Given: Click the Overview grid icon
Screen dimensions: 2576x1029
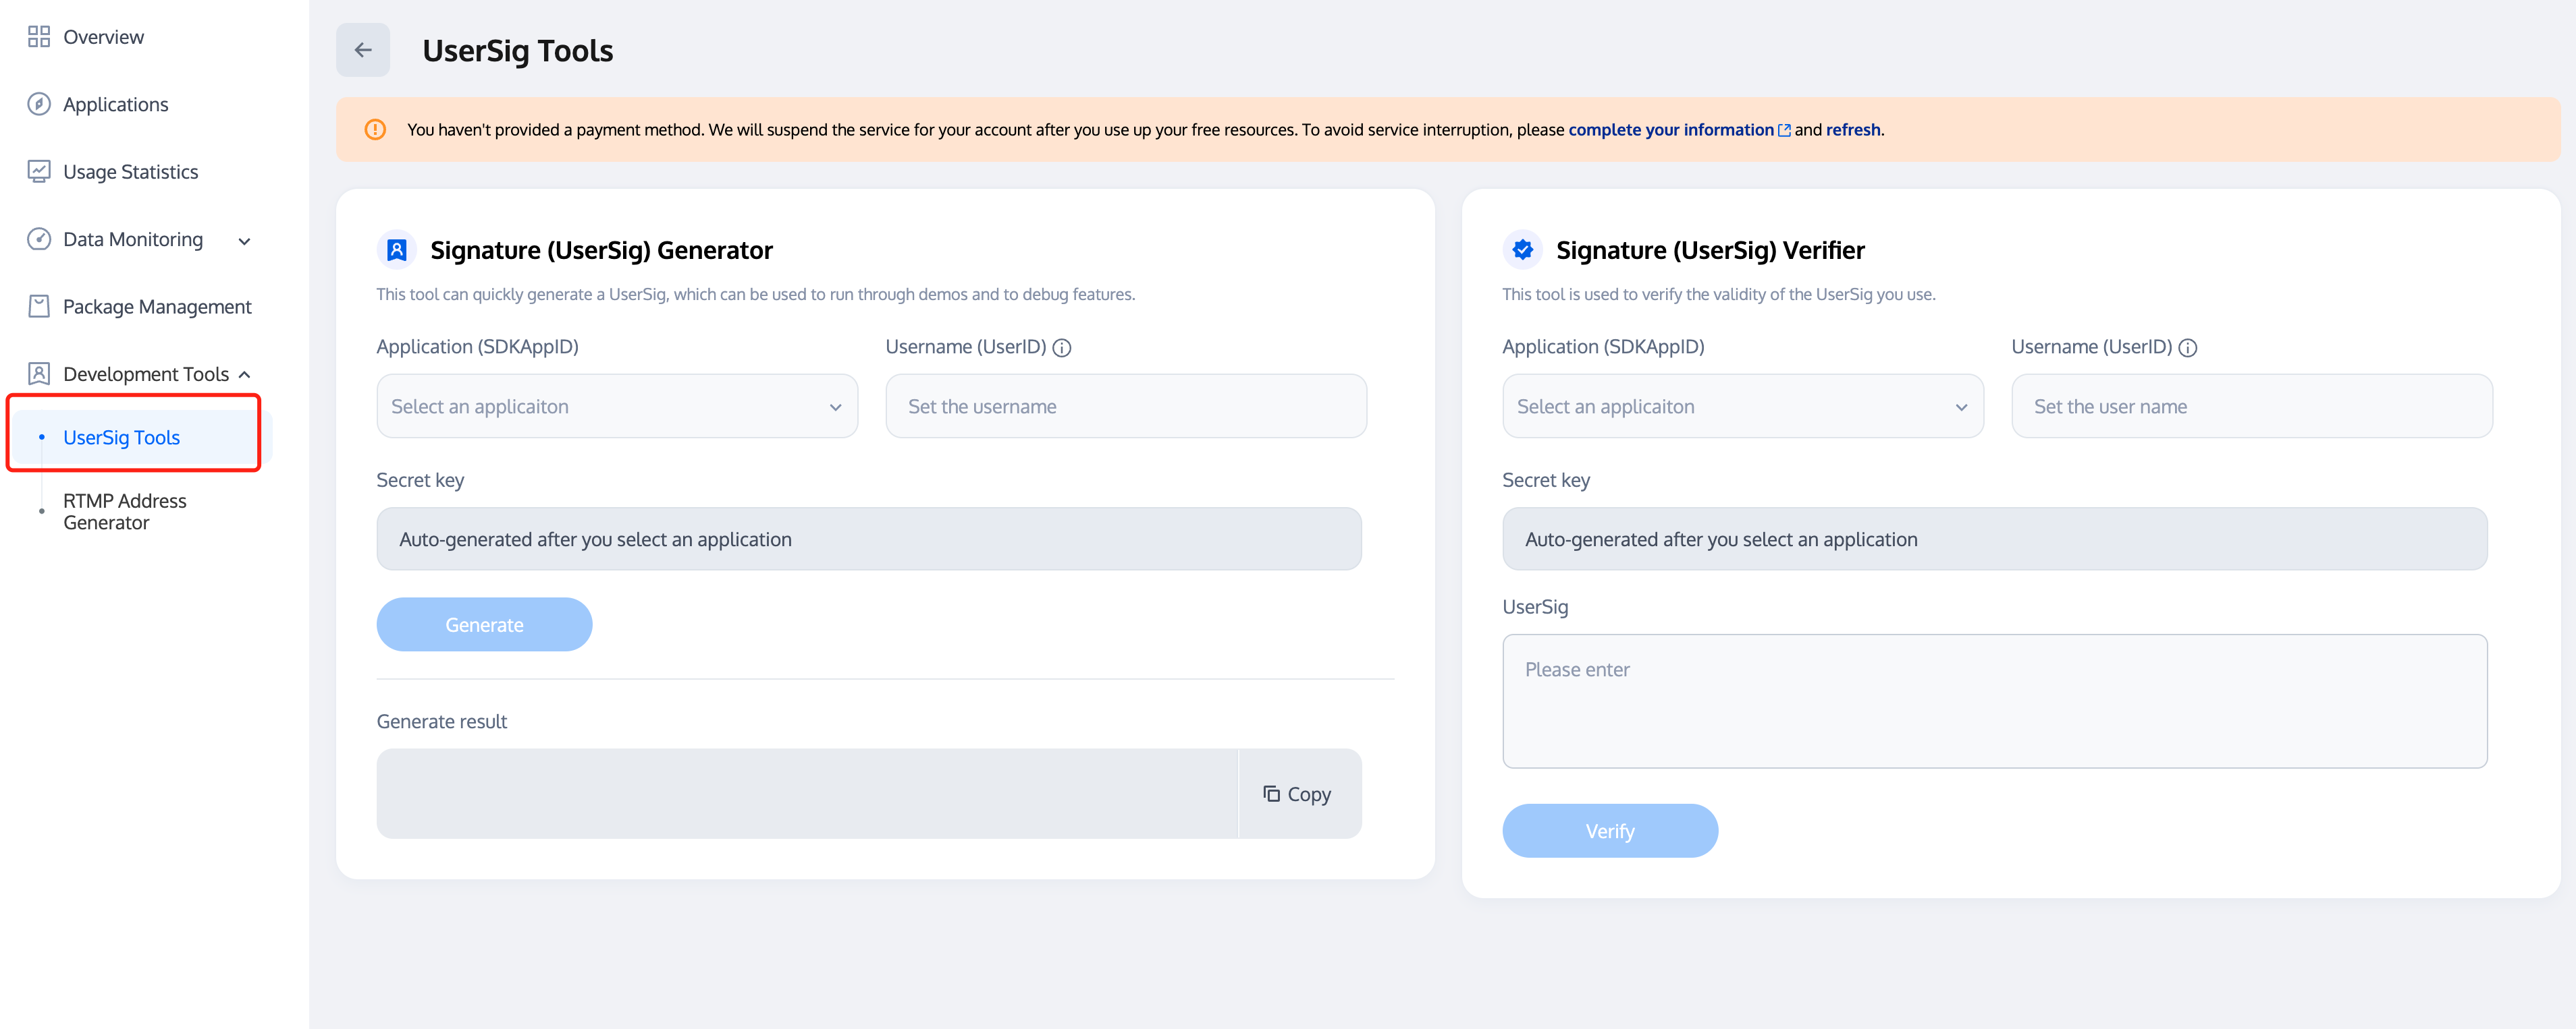Looking at the screenshot, I should click(x=39, y=37).
